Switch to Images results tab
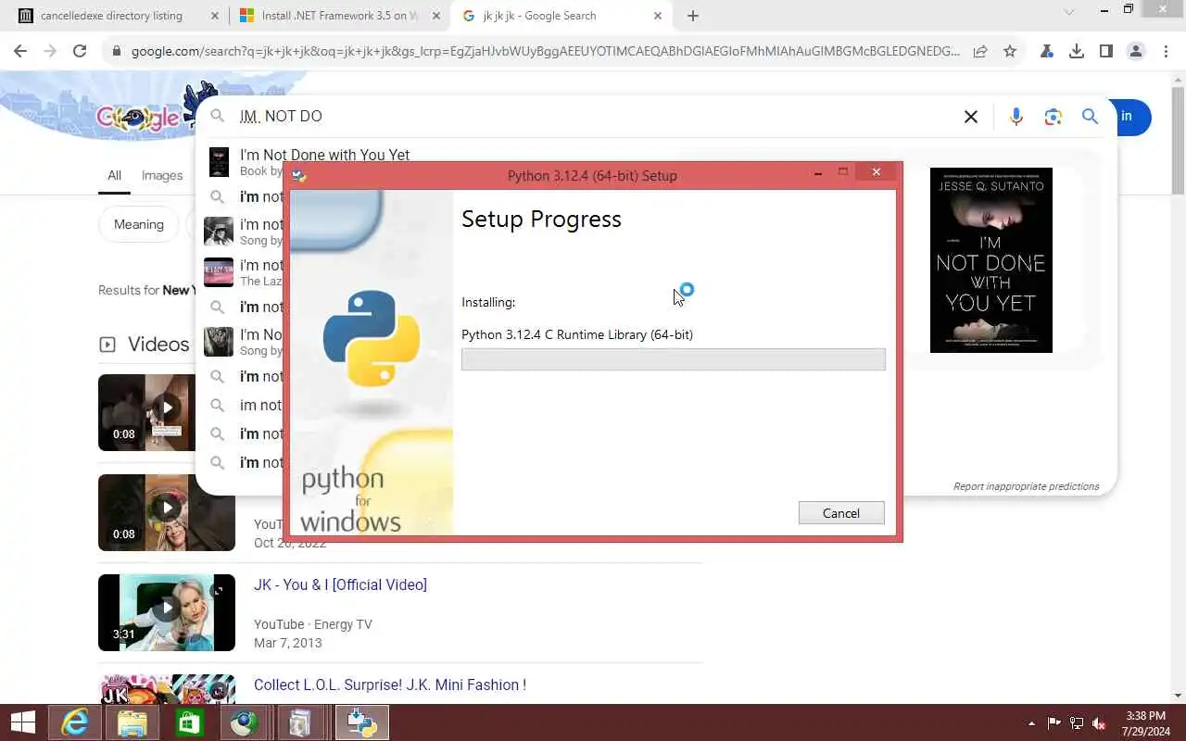Viewport: 1186px width, 741px height. point(162,175)
